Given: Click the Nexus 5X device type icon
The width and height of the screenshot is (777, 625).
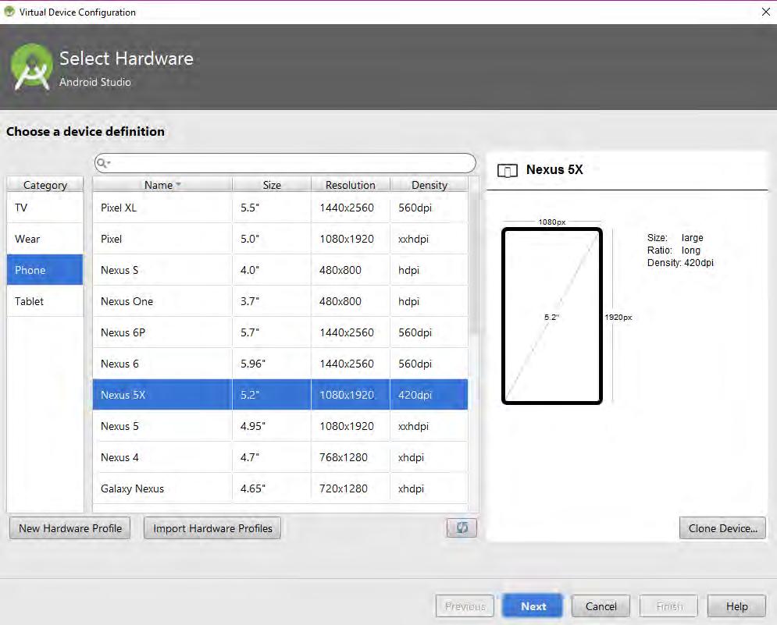Looking at the screenshot, I should pos(507,171).
